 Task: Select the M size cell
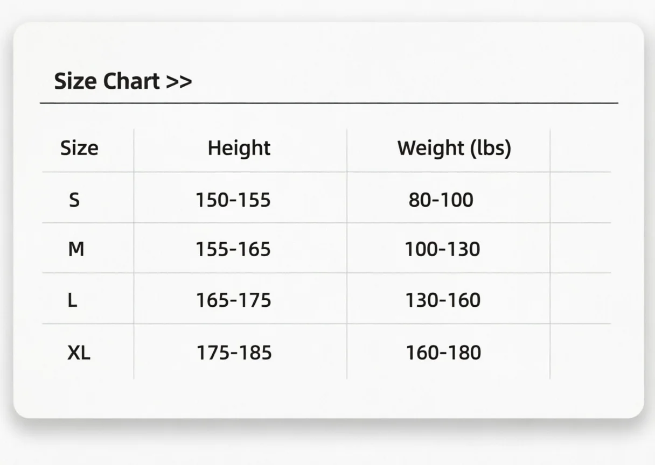(x=76, y=250)
